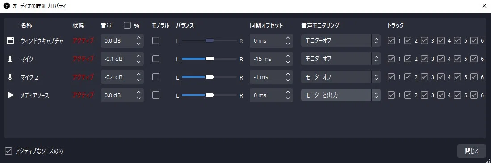Increase マイク volume with up arrow

click(138, 56)
